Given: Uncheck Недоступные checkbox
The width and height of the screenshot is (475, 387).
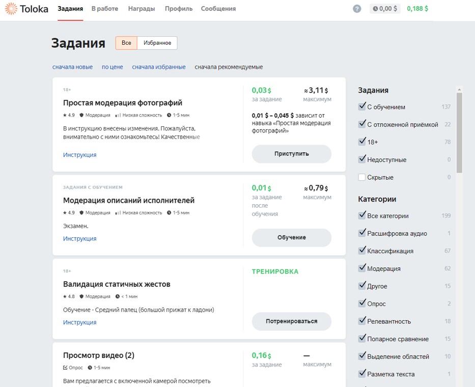Looking at the screenshot, I should 362,159.
